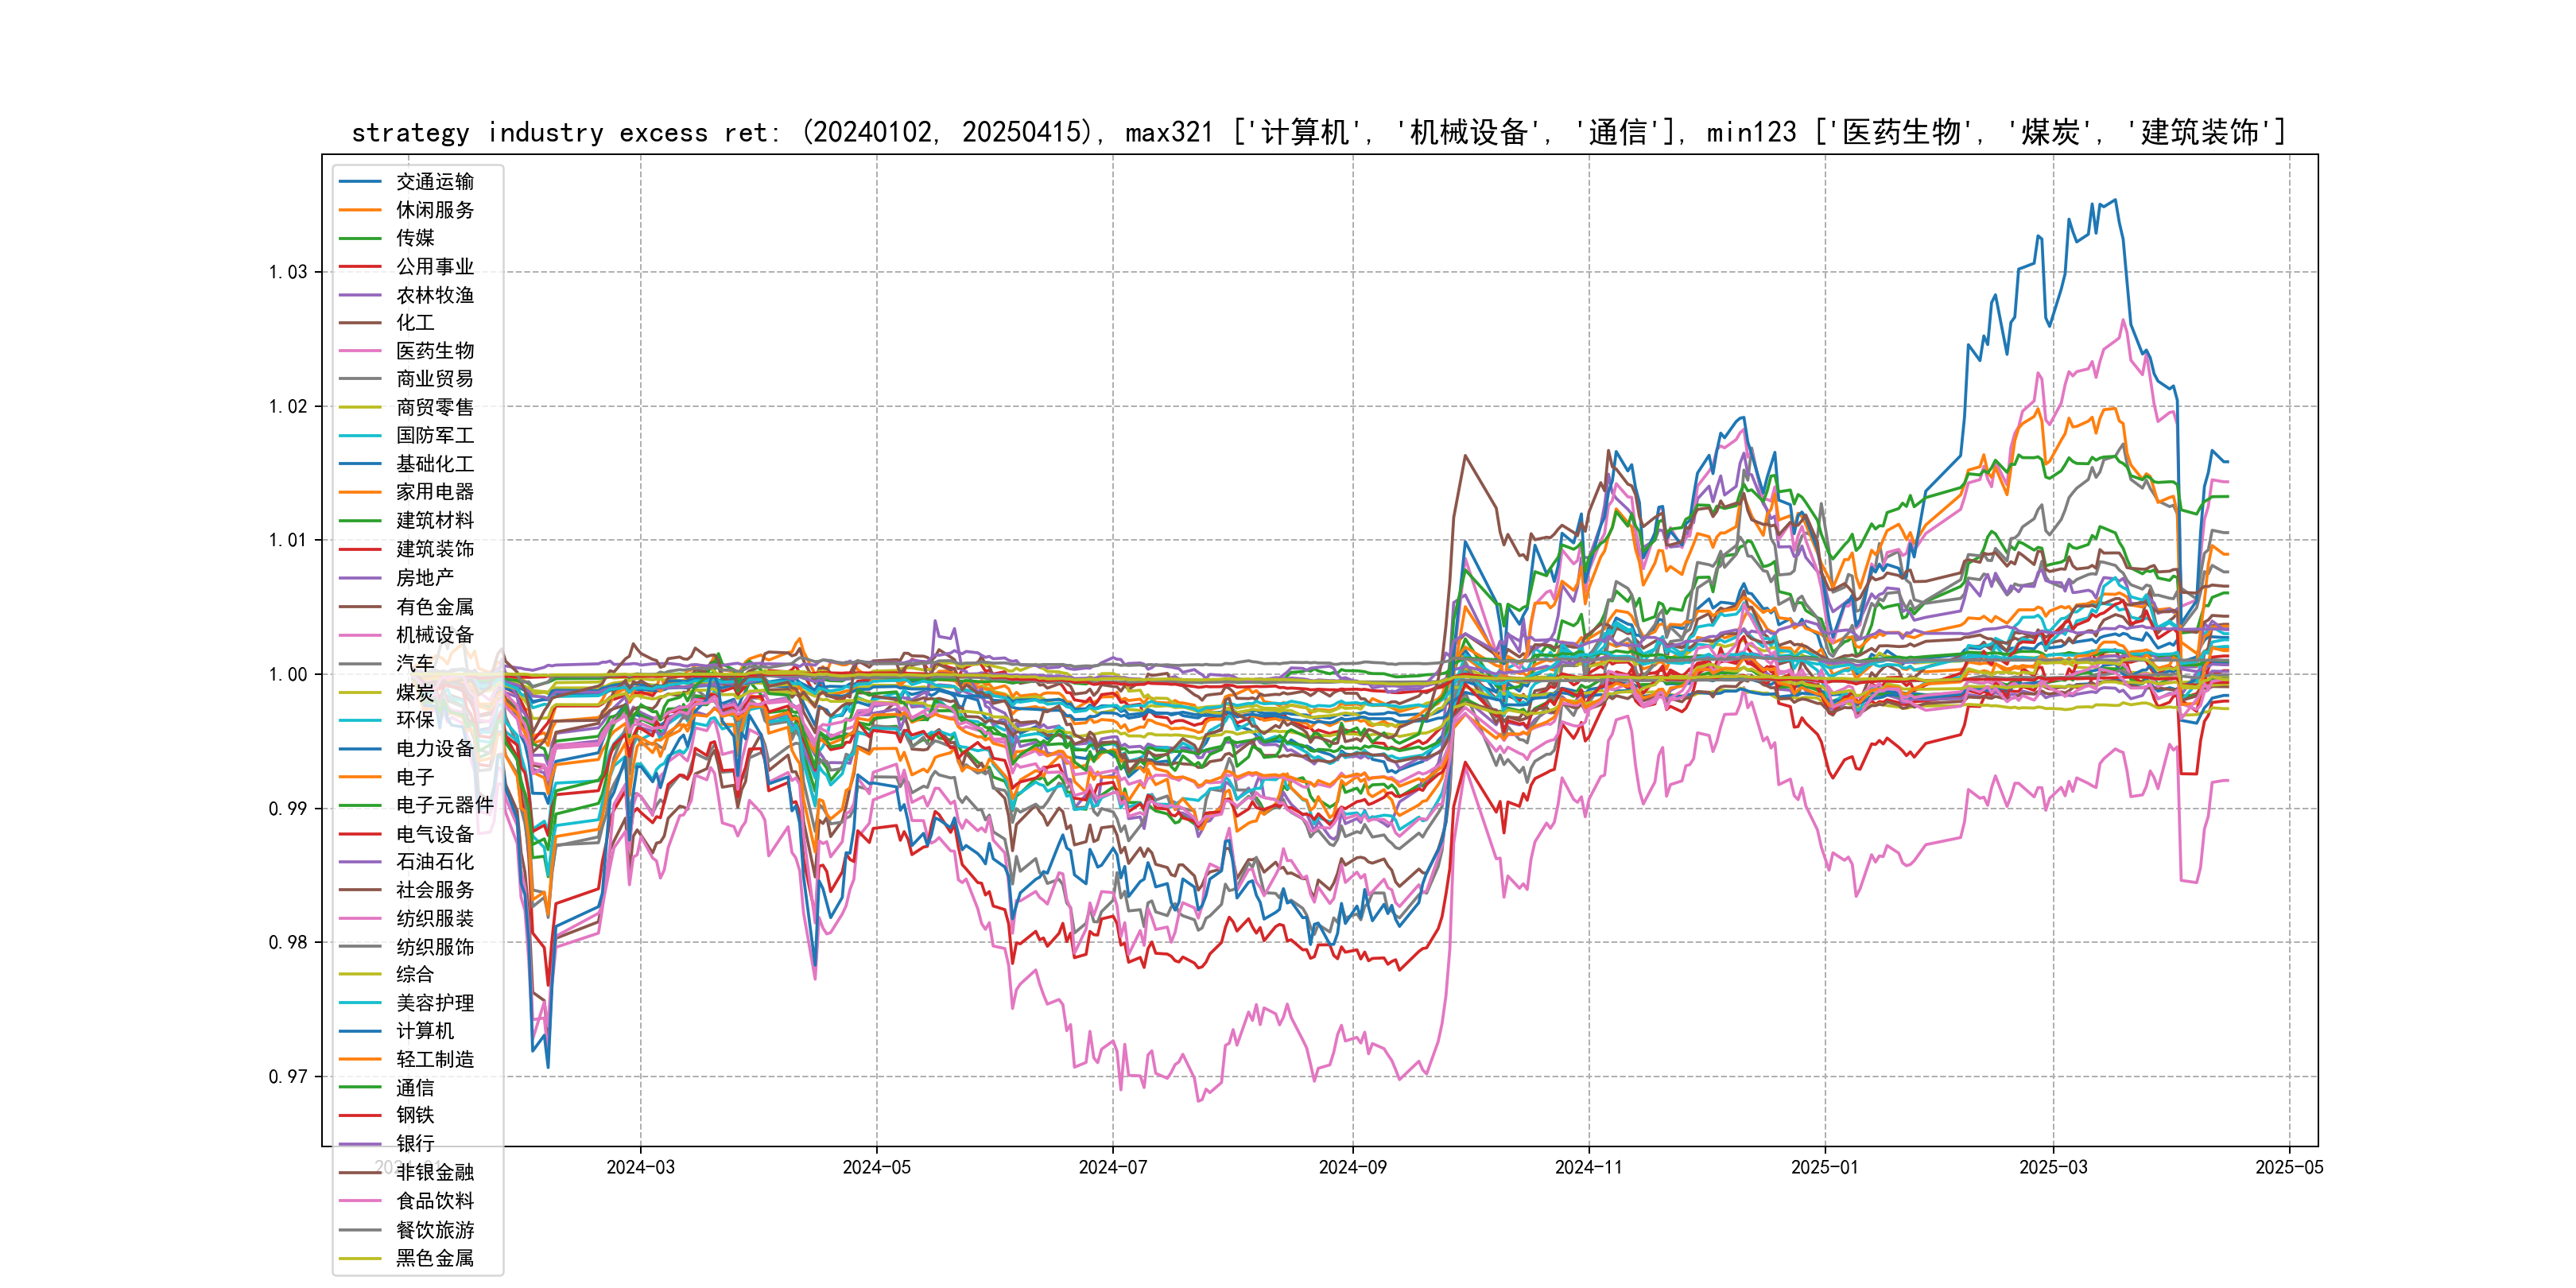Image resolution: width=2576 pixels, height=1288 pixels.
Task: Click the 0.97 y-axis tick label
Action: coord(288,1077)
